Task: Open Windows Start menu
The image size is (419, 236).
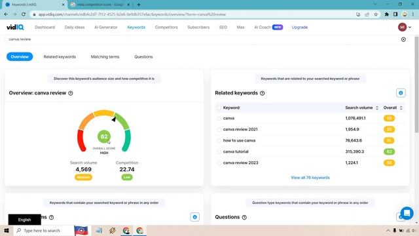Action: [x=7, y=230]
